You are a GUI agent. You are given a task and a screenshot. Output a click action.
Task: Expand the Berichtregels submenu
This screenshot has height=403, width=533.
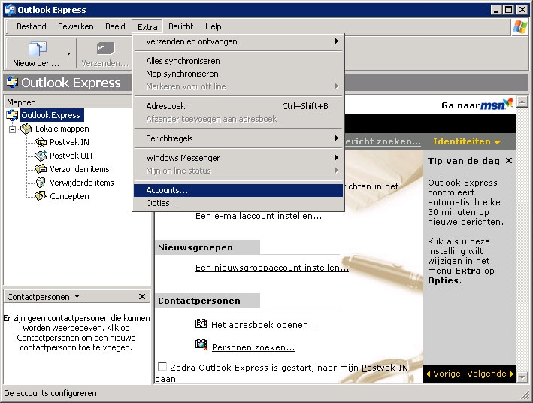click(x=238, y=138)
